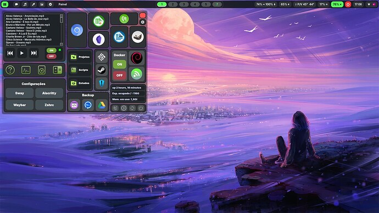This screenshot has width=379, height=213.
Task: Click the color picker icon in top bar
Action: [x=34, y=4]
